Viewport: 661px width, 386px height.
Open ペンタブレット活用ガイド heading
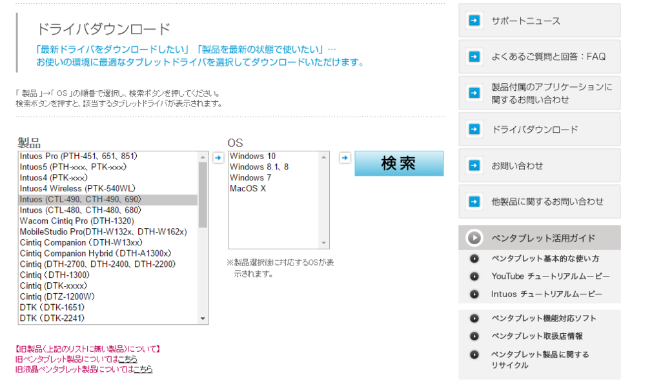pos(540,238)
